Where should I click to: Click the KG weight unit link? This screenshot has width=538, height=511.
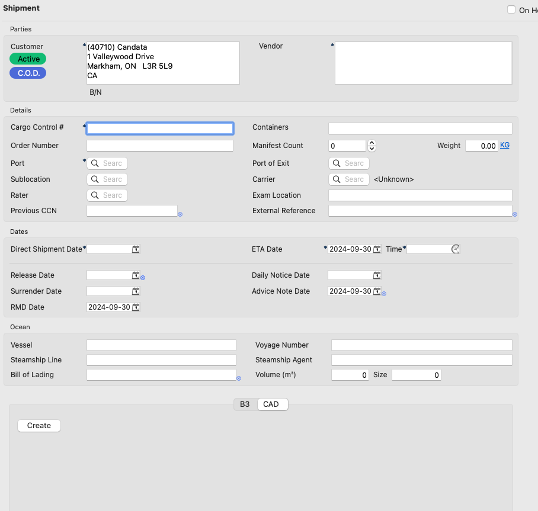tap(505, 145)
